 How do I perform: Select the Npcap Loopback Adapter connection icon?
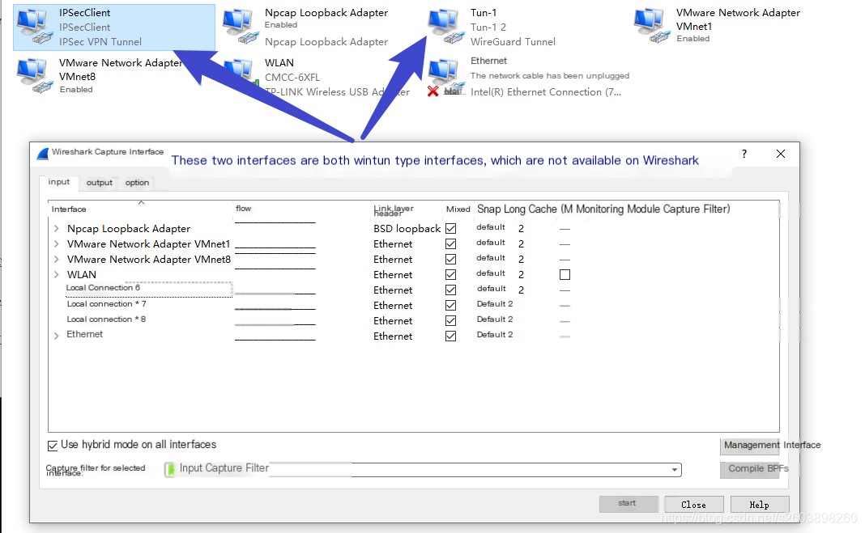coord(241,26)
